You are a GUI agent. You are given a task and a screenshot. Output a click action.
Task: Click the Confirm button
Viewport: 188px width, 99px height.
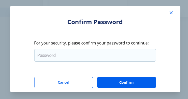point(127,82)
